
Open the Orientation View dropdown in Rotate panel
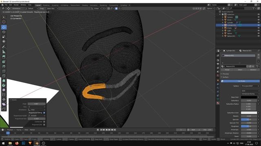coord(37,110)
